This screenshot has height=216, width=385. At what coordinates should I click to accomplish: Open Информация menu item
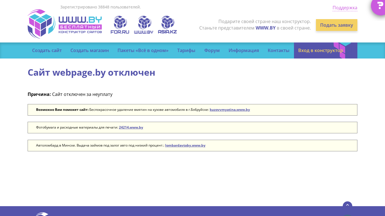click(244, 50)
